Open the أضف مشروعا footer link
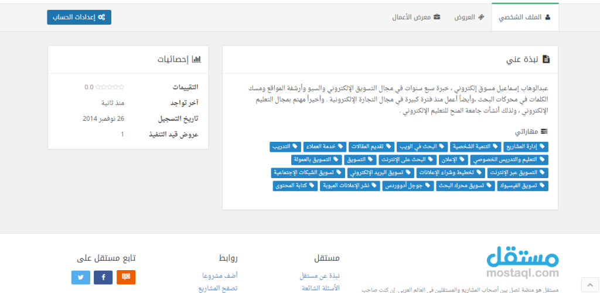 [x=220, y=276]
